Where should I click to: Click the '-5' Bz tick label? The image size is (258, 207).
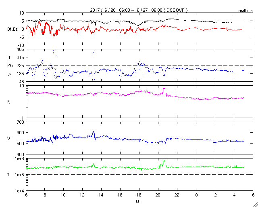(x=22, y=37)
